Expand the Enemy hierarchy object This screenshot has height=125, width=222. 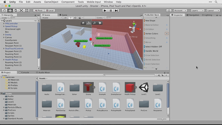pyautogui.click(x=4, y=35)
